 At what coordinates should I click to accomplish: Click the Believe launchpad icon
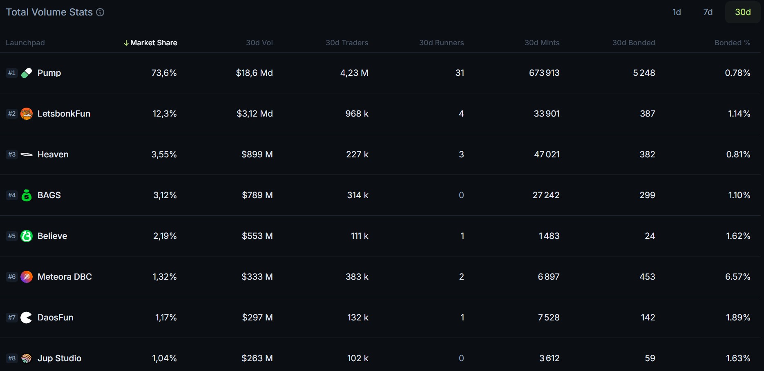tap(26, 236)
